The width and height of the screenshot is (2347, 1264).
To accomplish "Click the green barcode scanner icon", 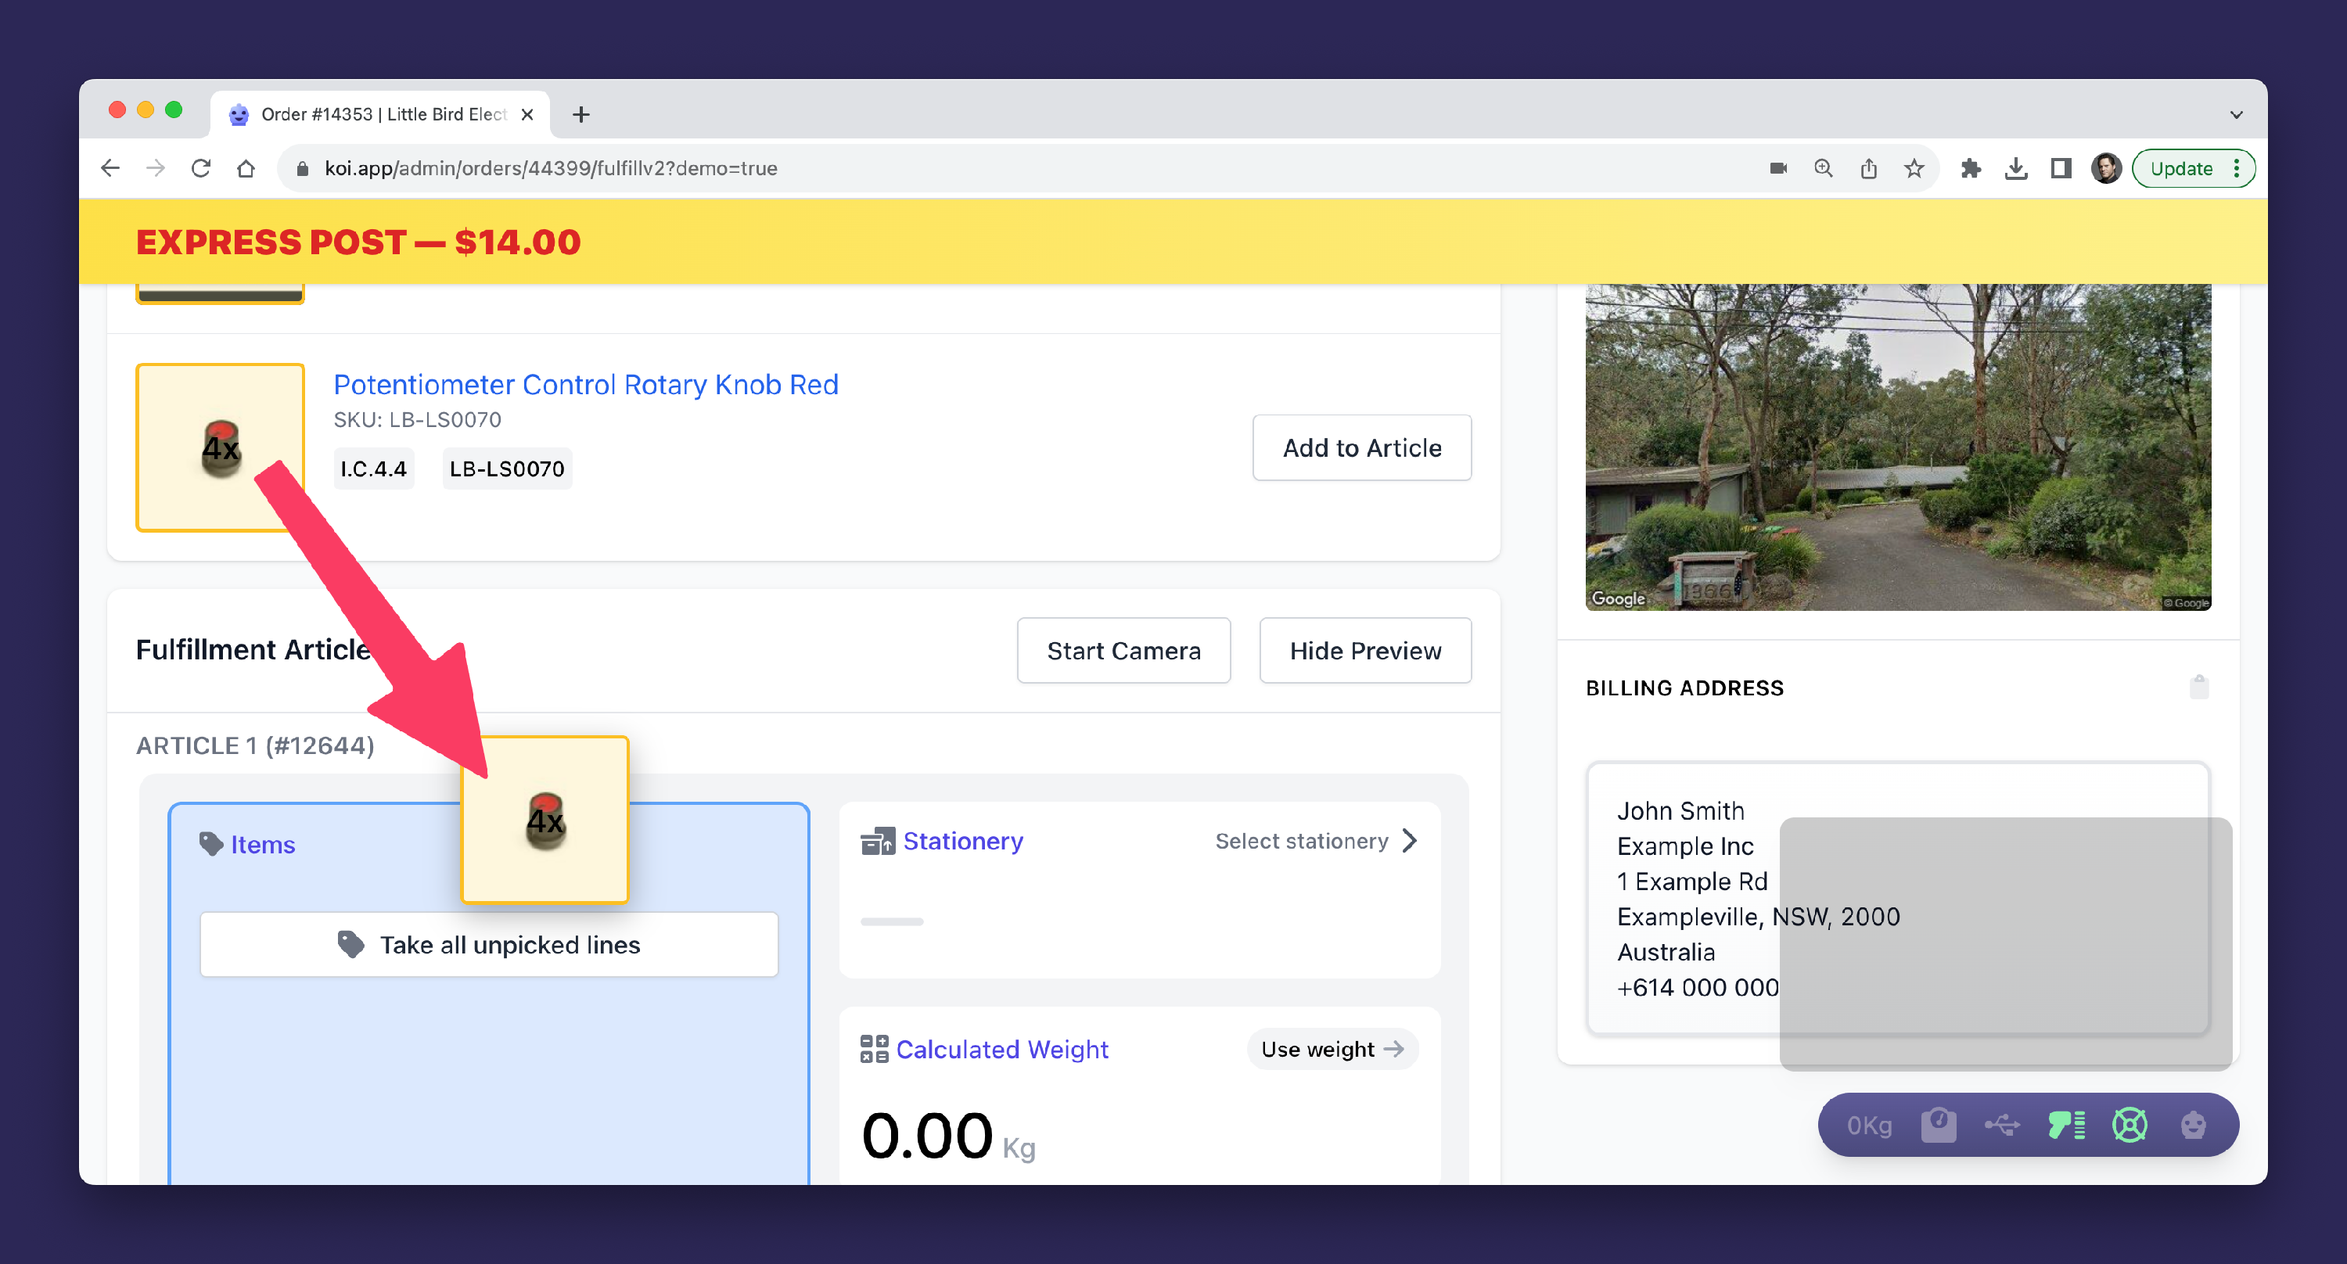I will pos(2066,1126).
